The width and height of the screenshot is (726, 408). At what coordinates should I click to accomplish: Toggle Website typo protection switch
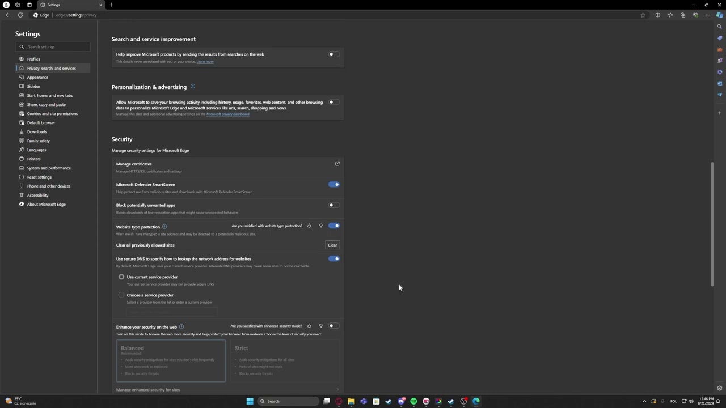(334, 226)
